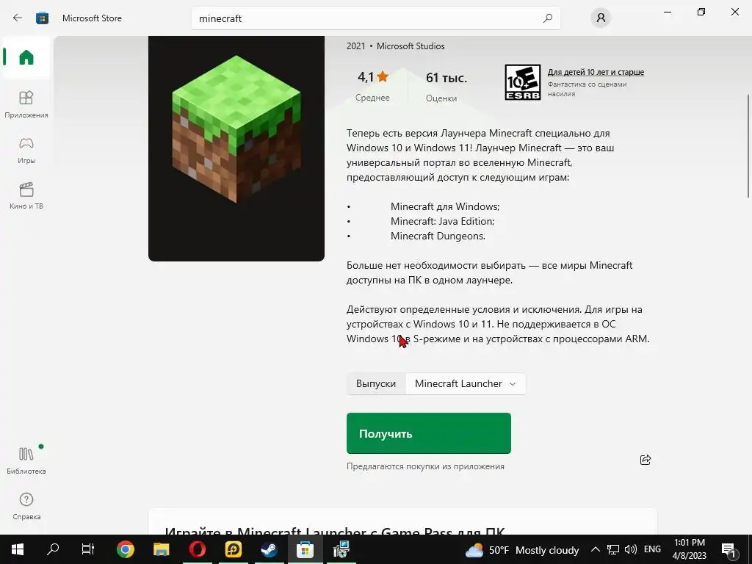Open File Explorer from taskbar
This screenshot has width=752, height=564.
point(161,549)
